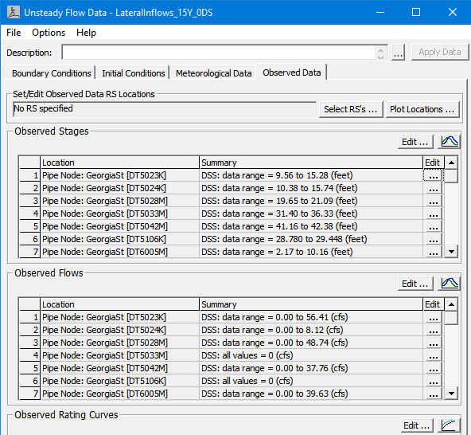
Task: Switch to the Boundary Conditions tab
Action: (52, 73)
